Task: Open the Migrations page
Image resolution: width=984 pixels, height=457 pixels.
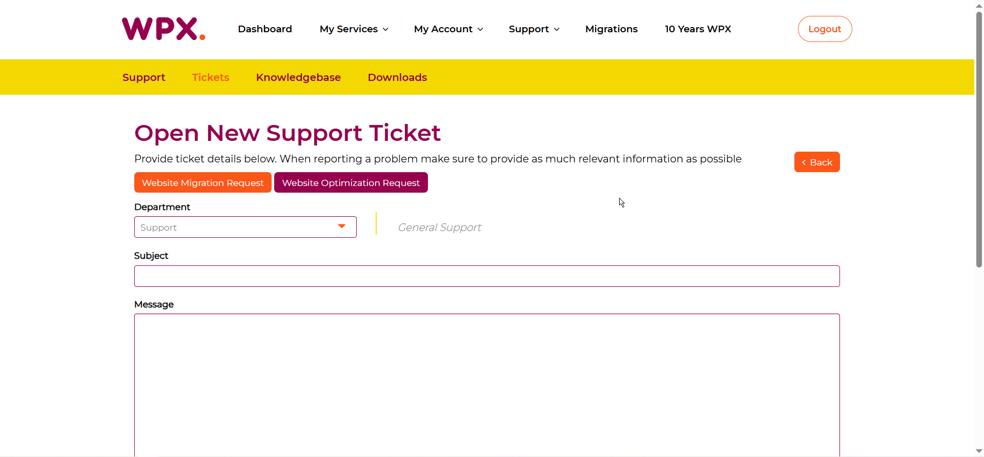Action: pyautogui.click(x=611, y=29)
